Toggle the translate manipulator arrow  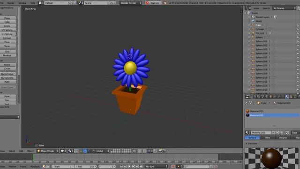85,151
